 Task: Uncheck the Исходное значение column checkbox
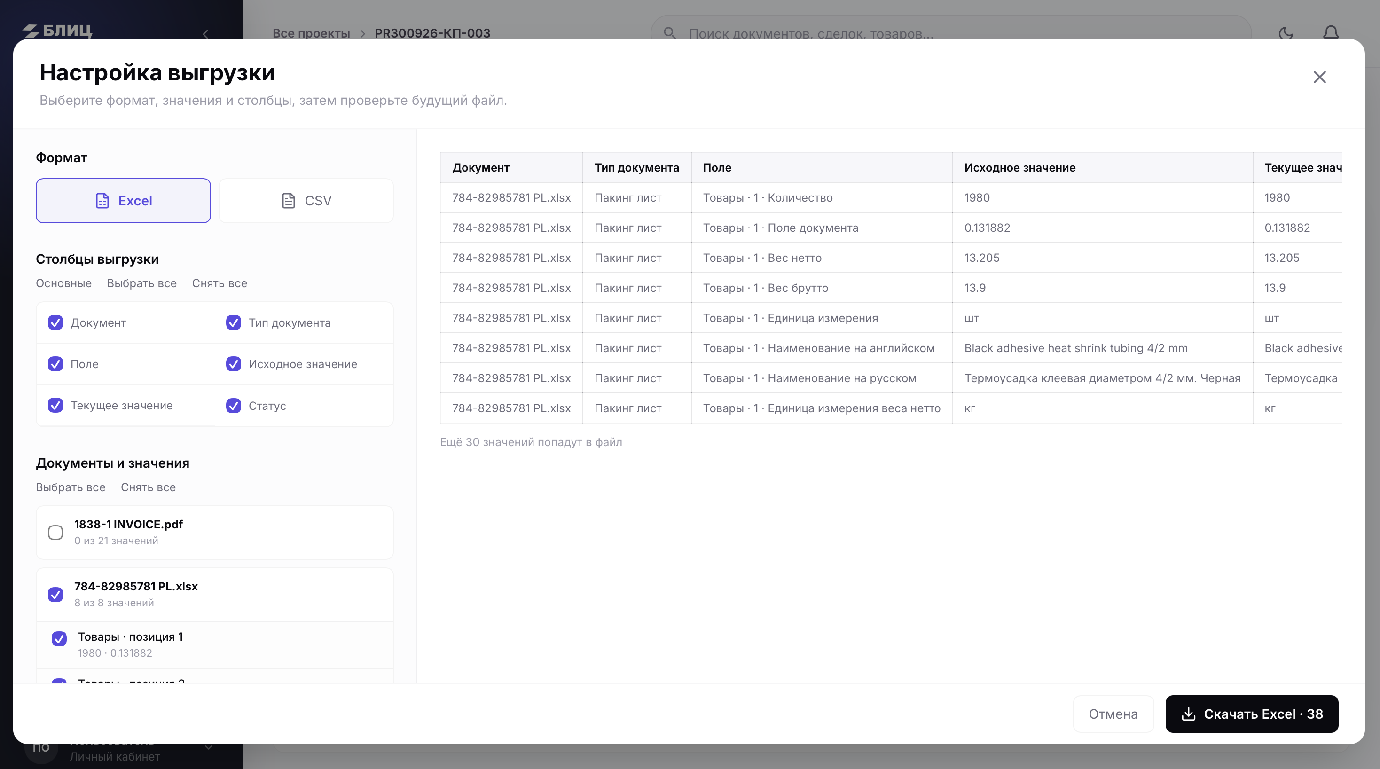click(x=233, y=364)
